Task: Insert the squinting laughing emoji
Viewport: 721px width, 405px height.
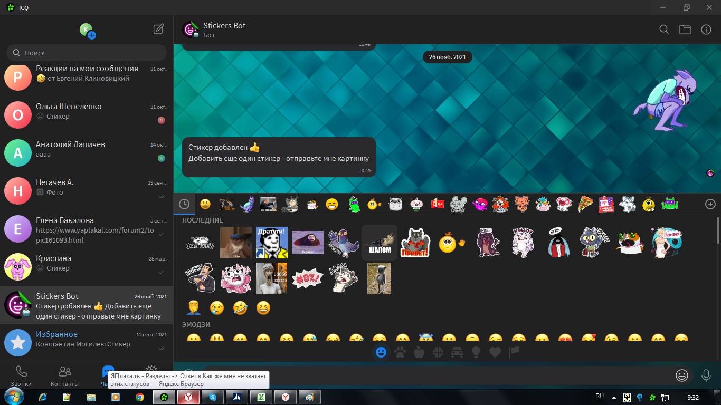Action: tap(263, 307)
